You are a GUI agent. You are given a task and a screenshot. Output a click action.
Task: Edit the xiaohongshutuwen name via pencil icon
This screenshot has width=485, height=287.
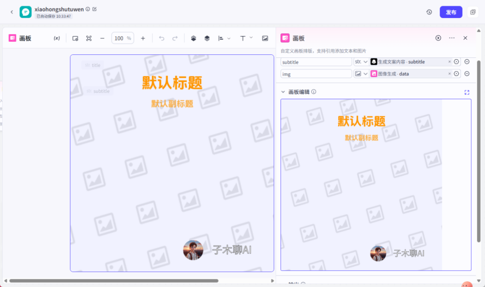95,9
